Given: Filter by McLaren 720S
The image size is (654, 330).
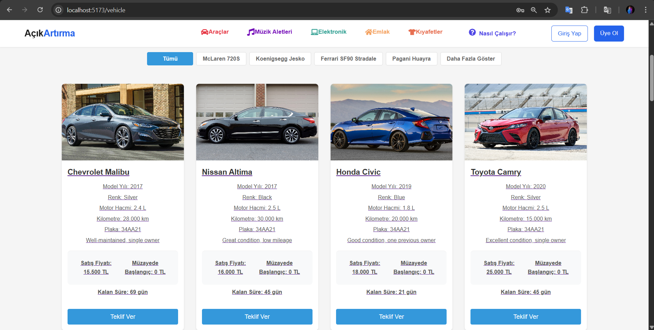Looking at the screenshot, I should point(221,59).
